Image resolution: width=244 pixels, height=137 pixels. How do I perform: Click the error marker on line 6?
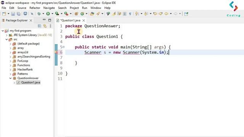(x=56, y=53)
